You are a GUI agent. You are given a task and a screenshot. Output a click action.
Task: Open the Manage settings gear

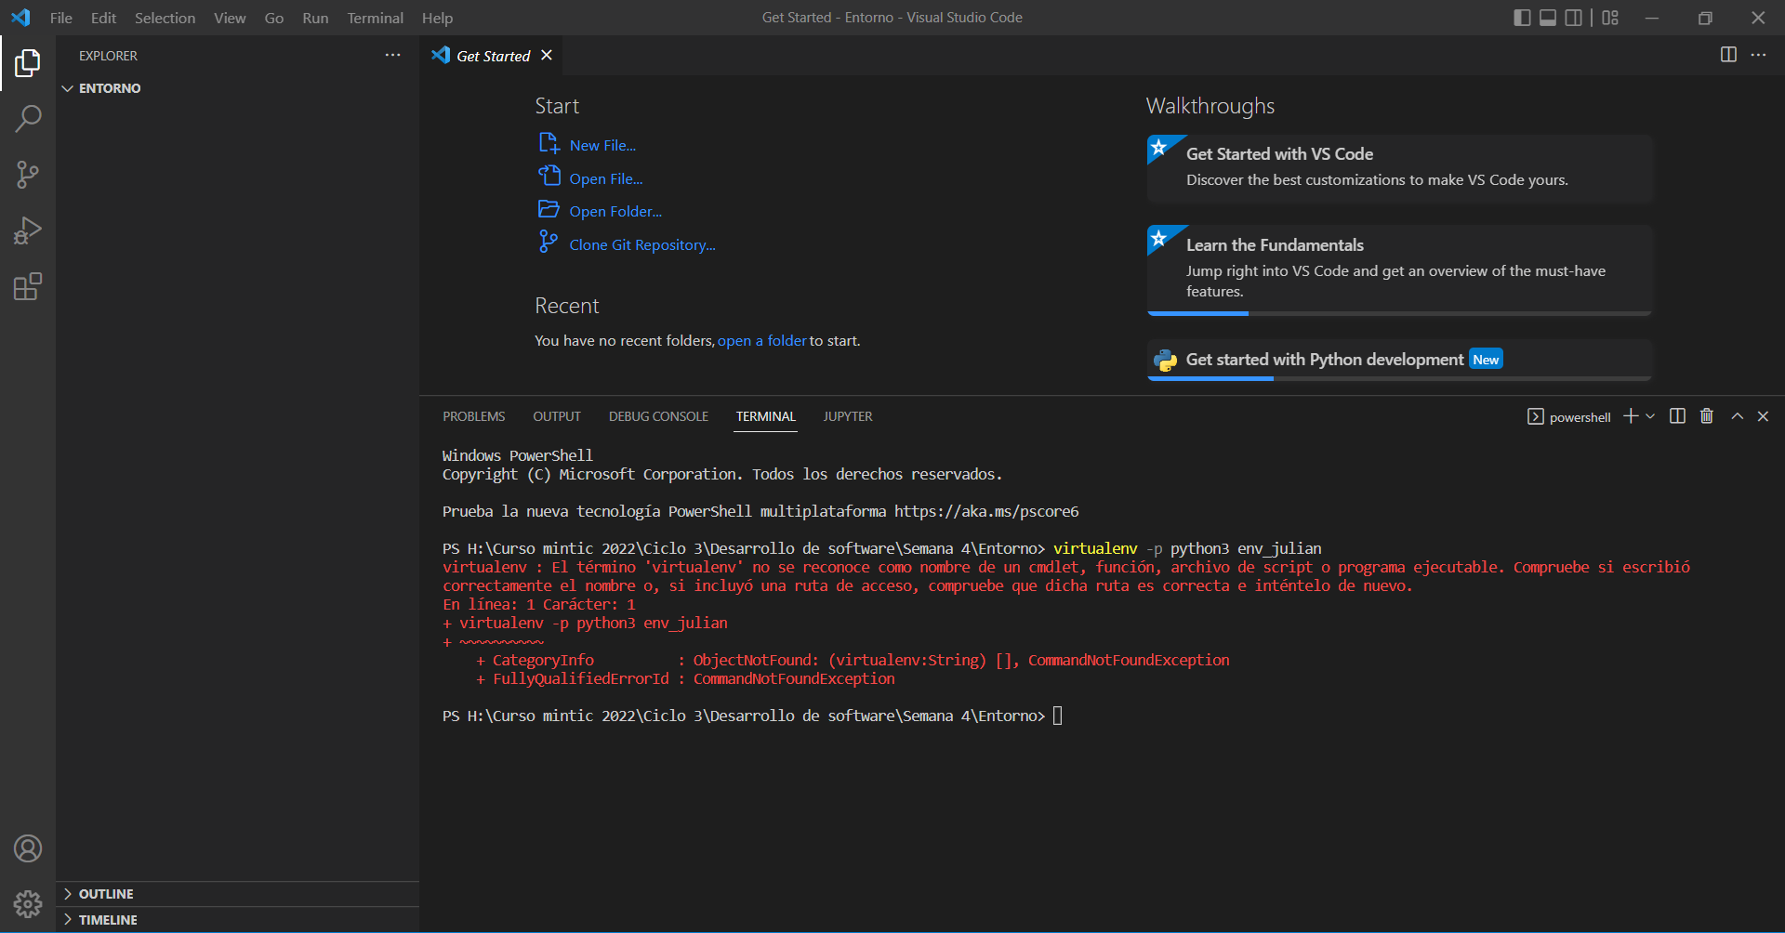click(27, 903)
